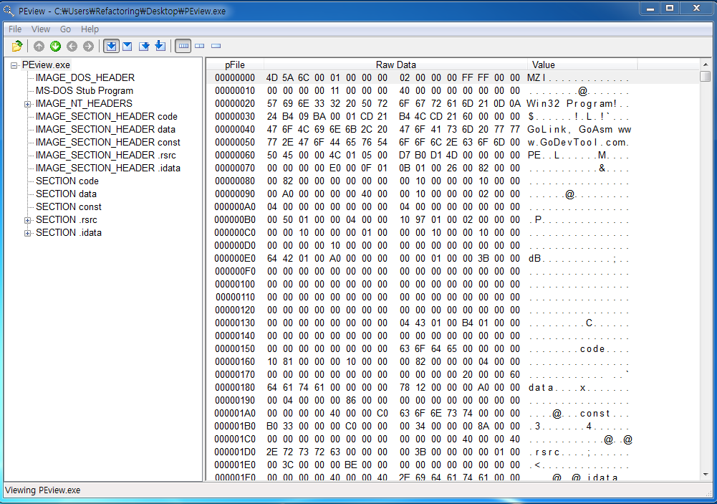Open the Help menu

90,29
